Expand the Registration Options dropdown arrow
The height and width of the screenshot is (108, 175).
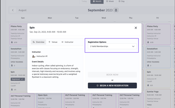pos(133,46)
